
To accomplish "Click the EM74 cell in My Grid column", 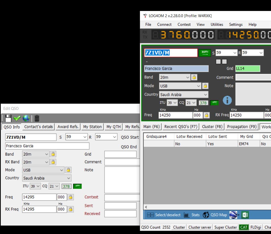I will tap(249, 144).
